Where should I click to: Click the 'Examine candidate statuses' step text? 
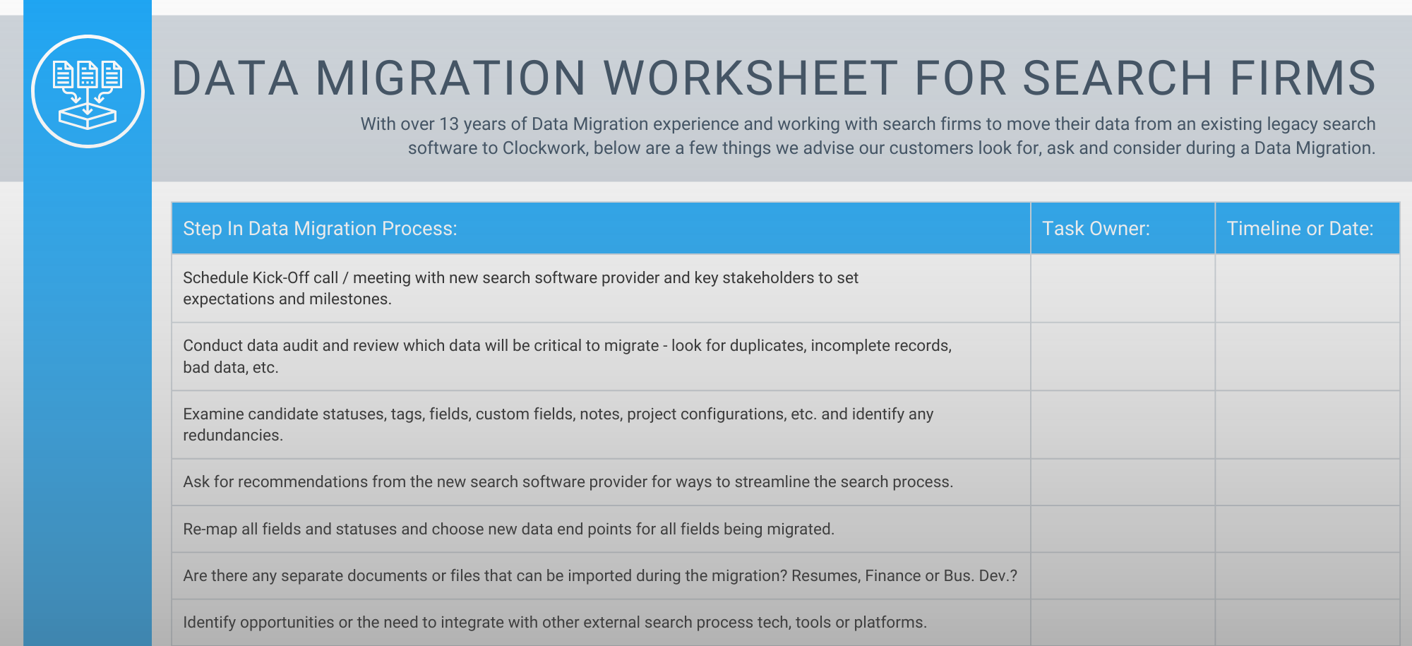tap(558, 424)
